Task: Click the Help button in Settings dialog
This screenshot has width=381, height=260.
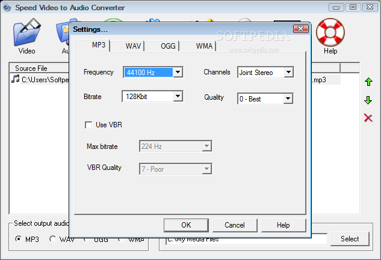Action: pyautogui.click(x=283, y=225)
